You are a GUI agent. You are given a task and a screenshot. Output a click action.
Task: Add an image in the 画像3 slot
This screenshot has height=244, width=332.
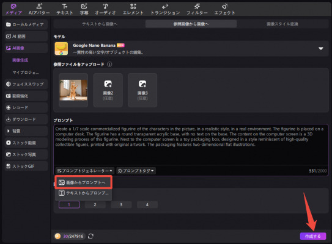coord(142,90)
